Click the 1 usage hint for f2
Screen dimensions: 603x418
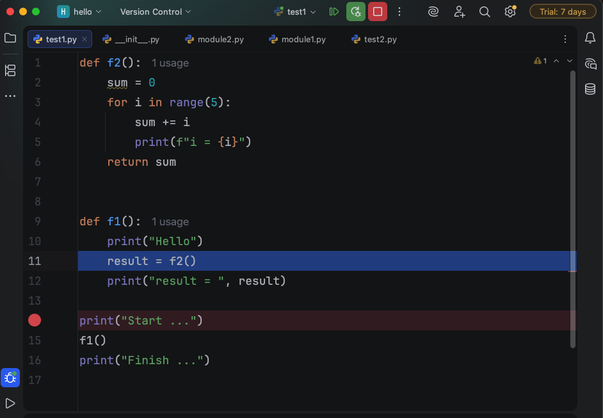point(170,63)
